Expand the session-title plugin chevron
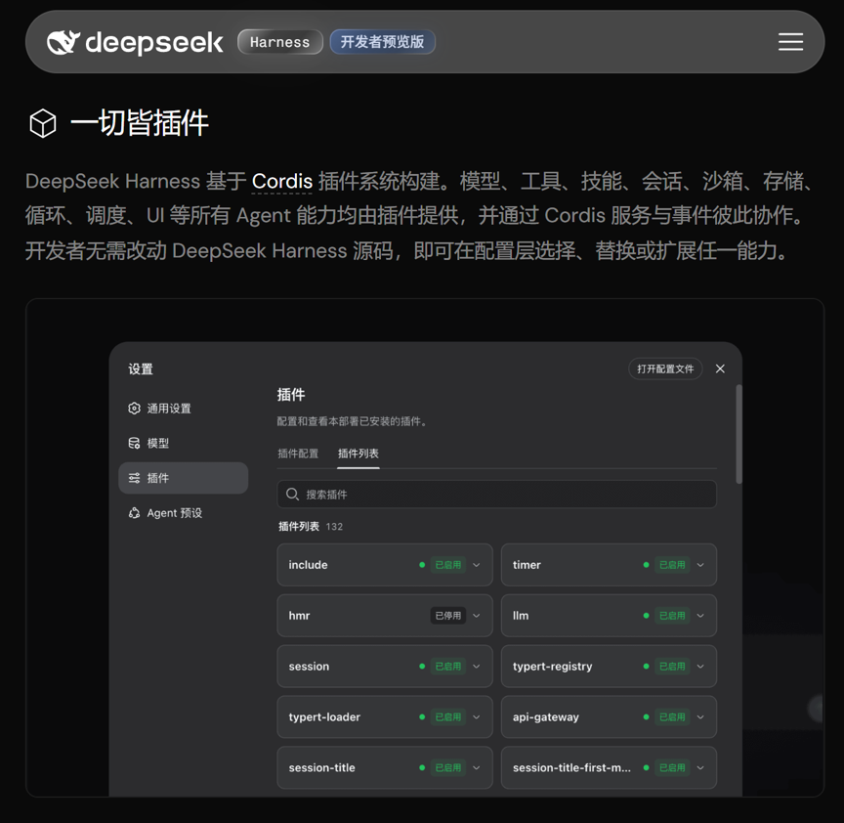The image size is (844, 823). tap(477, 767)
